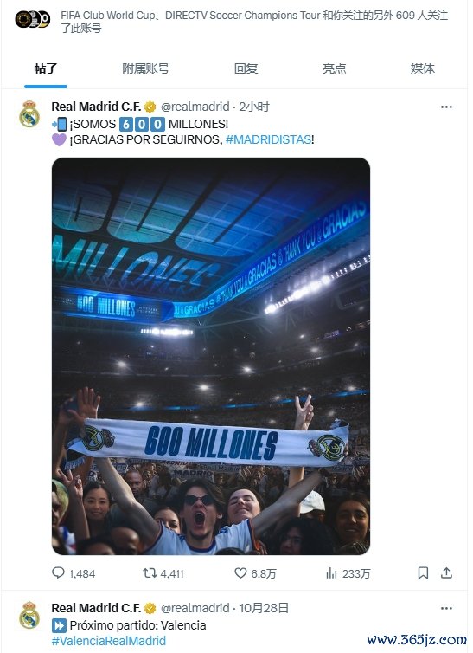Switch to the 回复 tab

tap(246, 68)
